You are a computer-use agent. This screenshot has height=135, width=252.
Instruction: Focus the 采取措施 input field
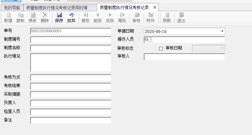pyautogui.click(x=71, y=95)
